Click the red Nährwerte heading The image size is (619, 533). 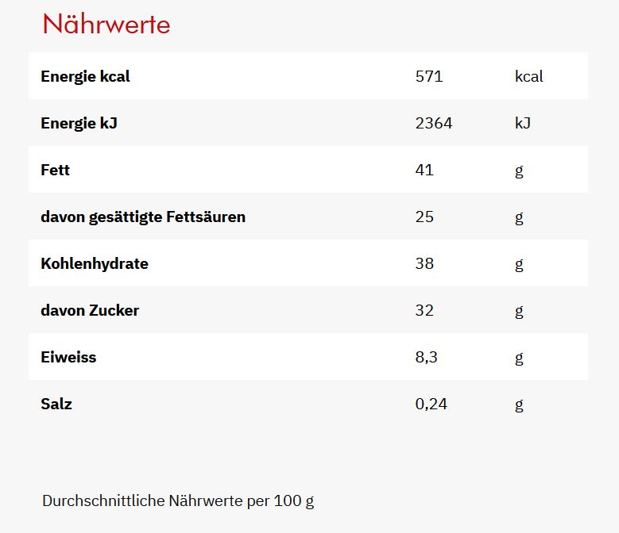click(x=106, y=25)
